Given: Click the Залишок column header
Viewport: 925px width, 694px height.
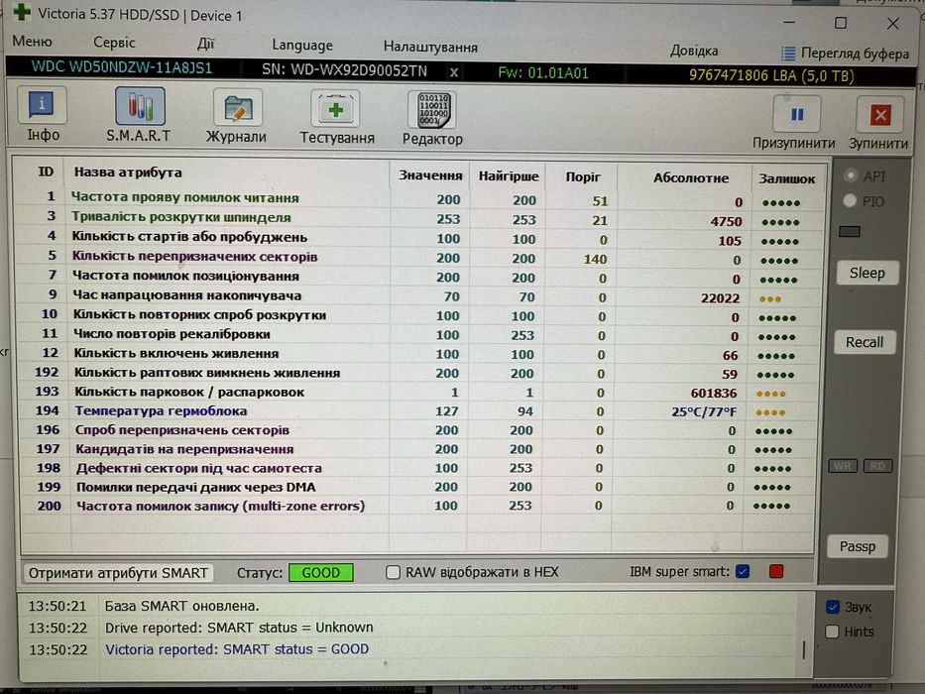Looking at the screenshot, I should click(x=786, y=178).
